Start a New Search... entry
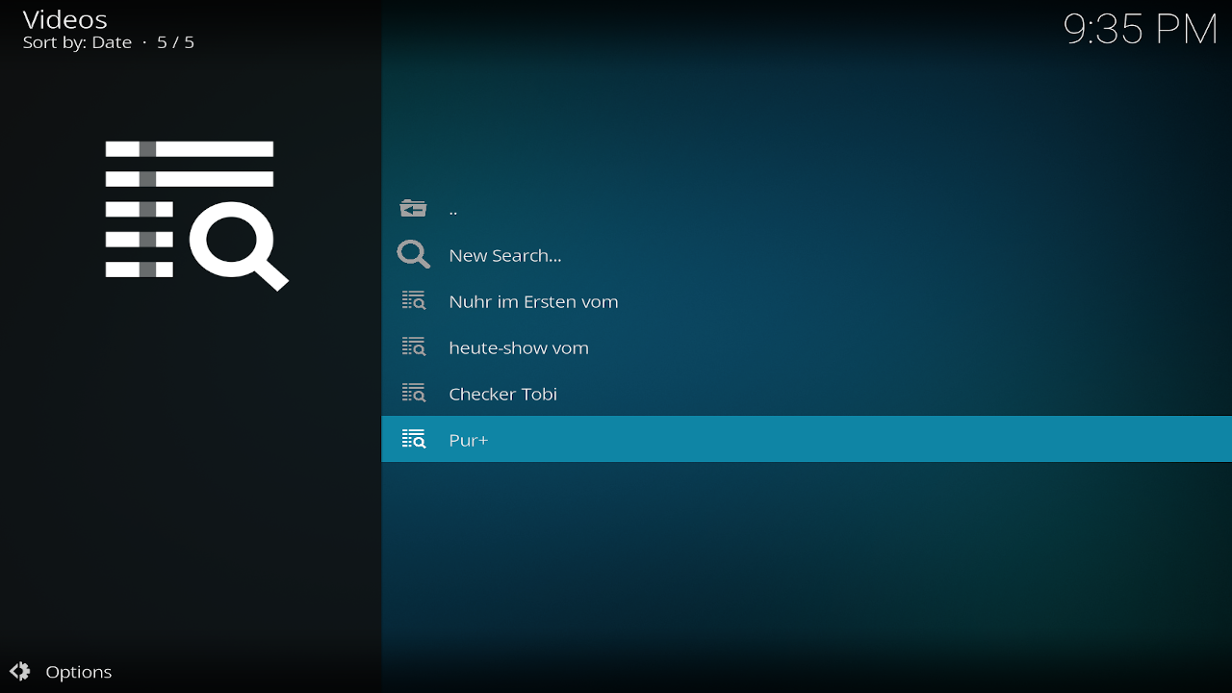 (504, 256)
